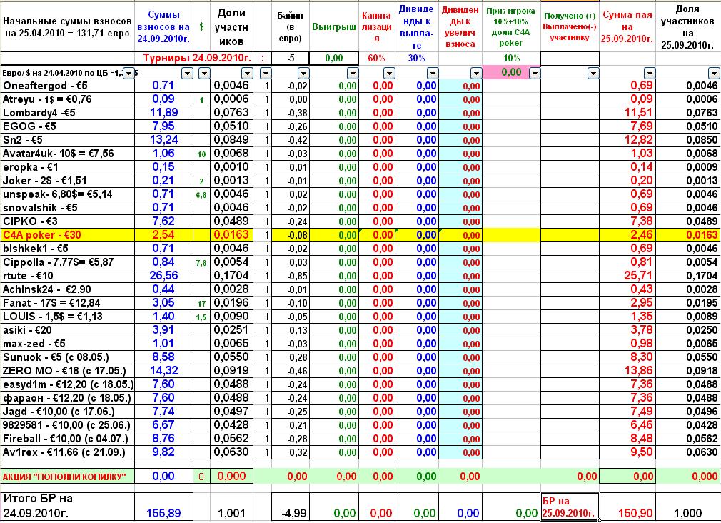The width and height of the screenshot is (721, 523).
Task: Select yellow row cell C4A poker - €30
Action: click(x=68, y=235)
